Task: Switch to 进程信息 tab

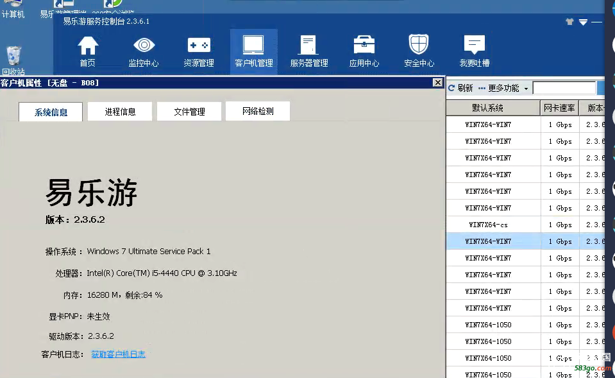Action: point(120,112)
